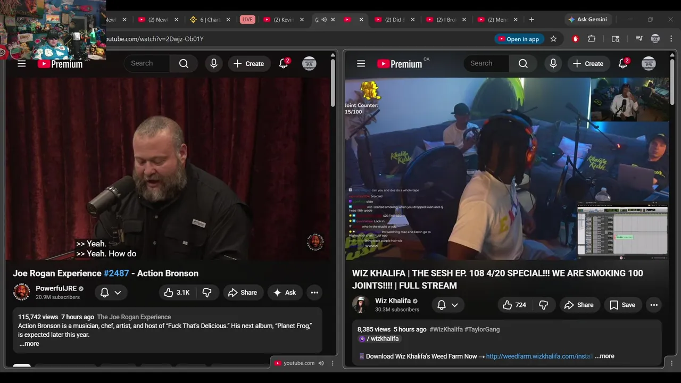
Task: Open the Wiz Khalifa channel name link
Action: click(393, 301)
